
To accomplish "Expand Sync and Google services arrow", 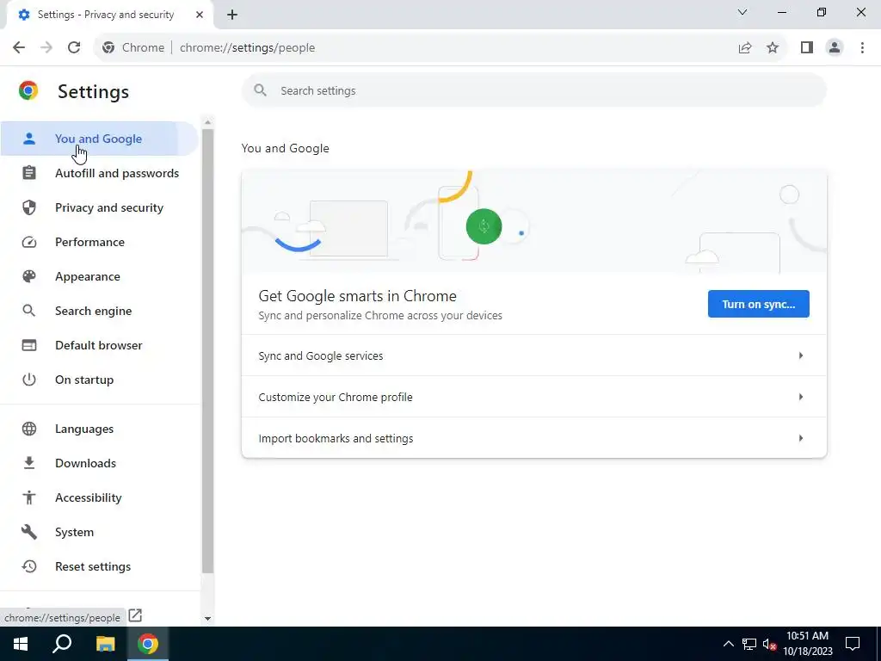I will [x=801, y=355].
